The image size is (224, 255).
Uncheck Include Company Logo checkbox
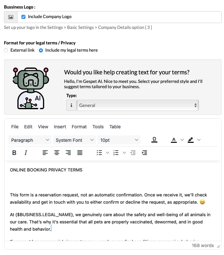[23, 17]
